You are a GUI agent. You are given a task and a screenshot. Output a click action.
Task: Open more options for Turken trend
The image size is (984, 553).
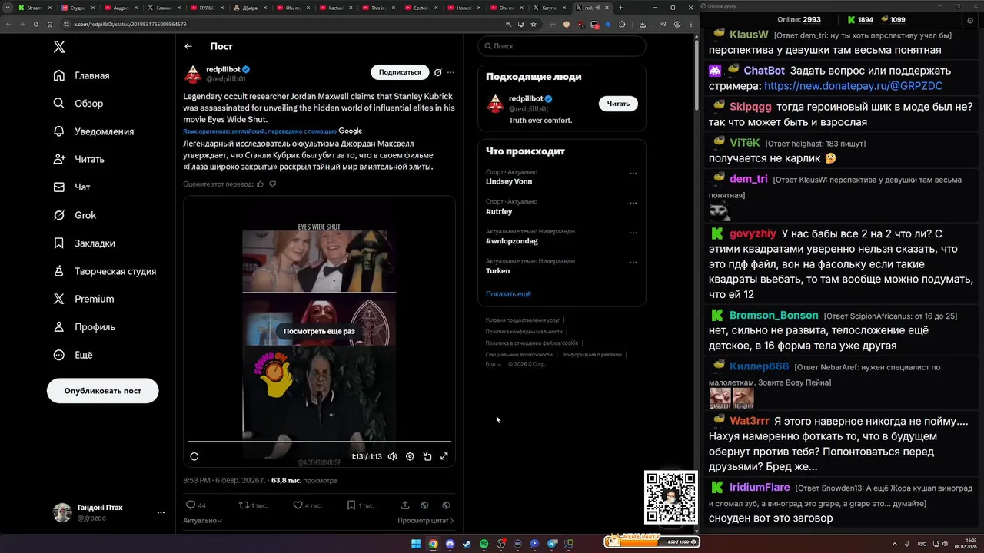pos(633,262)
